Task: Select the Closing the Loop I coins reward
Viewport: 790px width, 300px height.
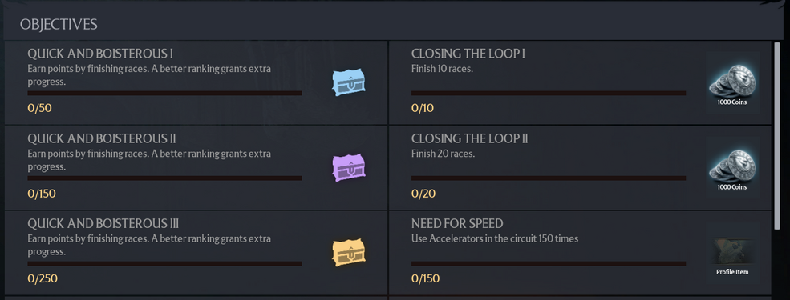Action: [x=732, y=82]
